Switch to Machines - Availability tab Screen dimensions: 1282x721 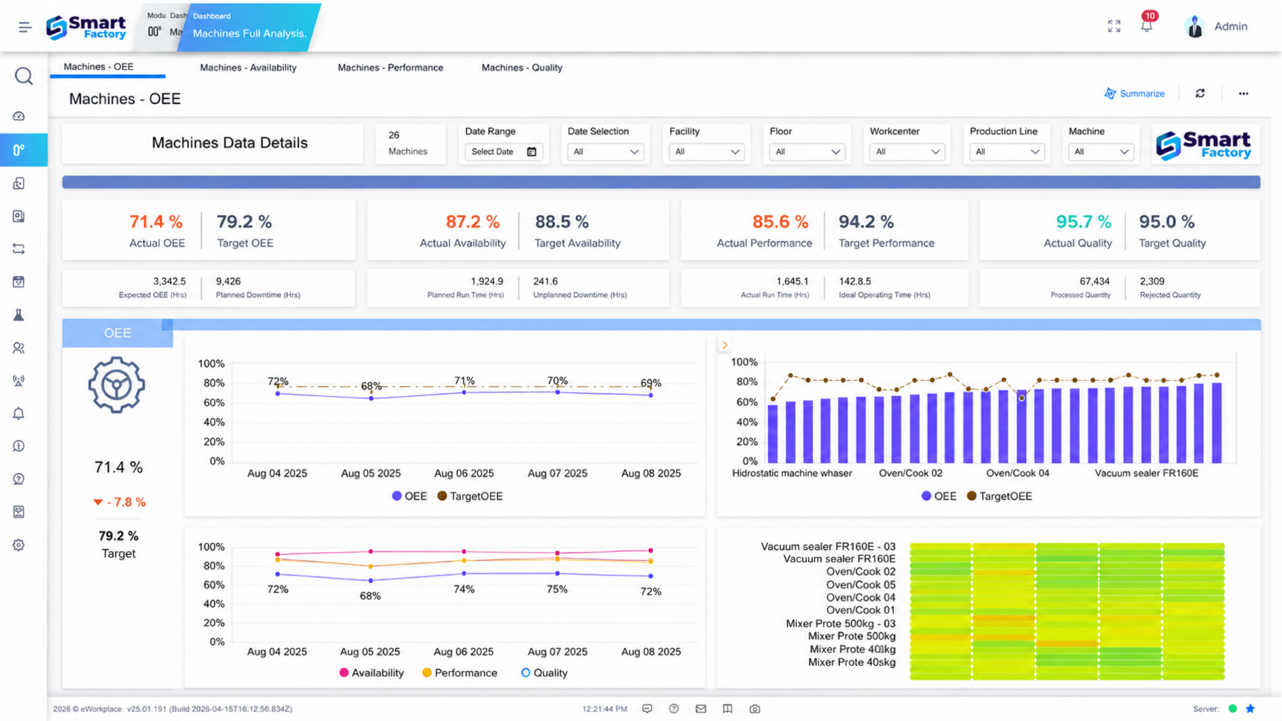(248, 68)
